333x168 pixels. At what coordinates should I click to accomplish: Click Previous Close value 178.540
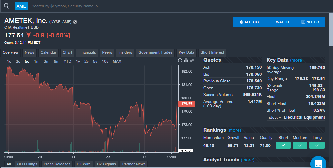click(x=254, y=81)
